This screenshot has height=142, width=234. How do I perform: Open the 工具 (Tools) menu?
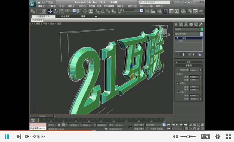52,6
